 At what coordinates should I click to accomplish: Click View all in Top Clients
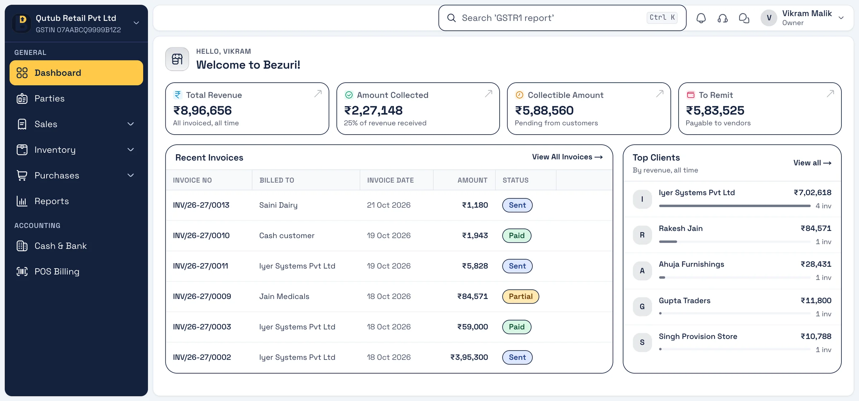[812, 163]
